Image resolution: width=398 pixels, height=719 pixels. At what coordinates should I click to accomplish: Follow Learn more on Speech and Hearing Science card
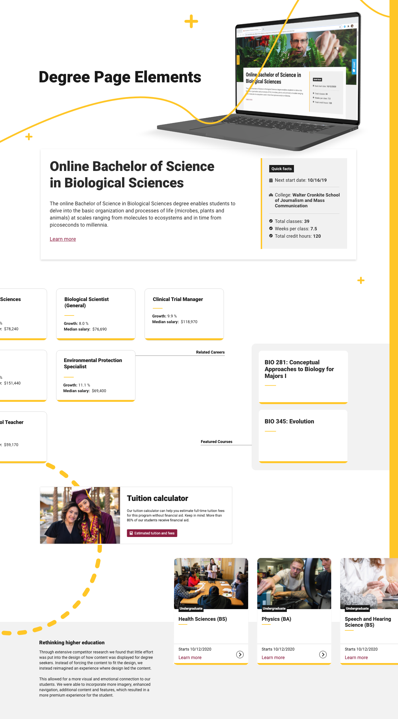356,658
